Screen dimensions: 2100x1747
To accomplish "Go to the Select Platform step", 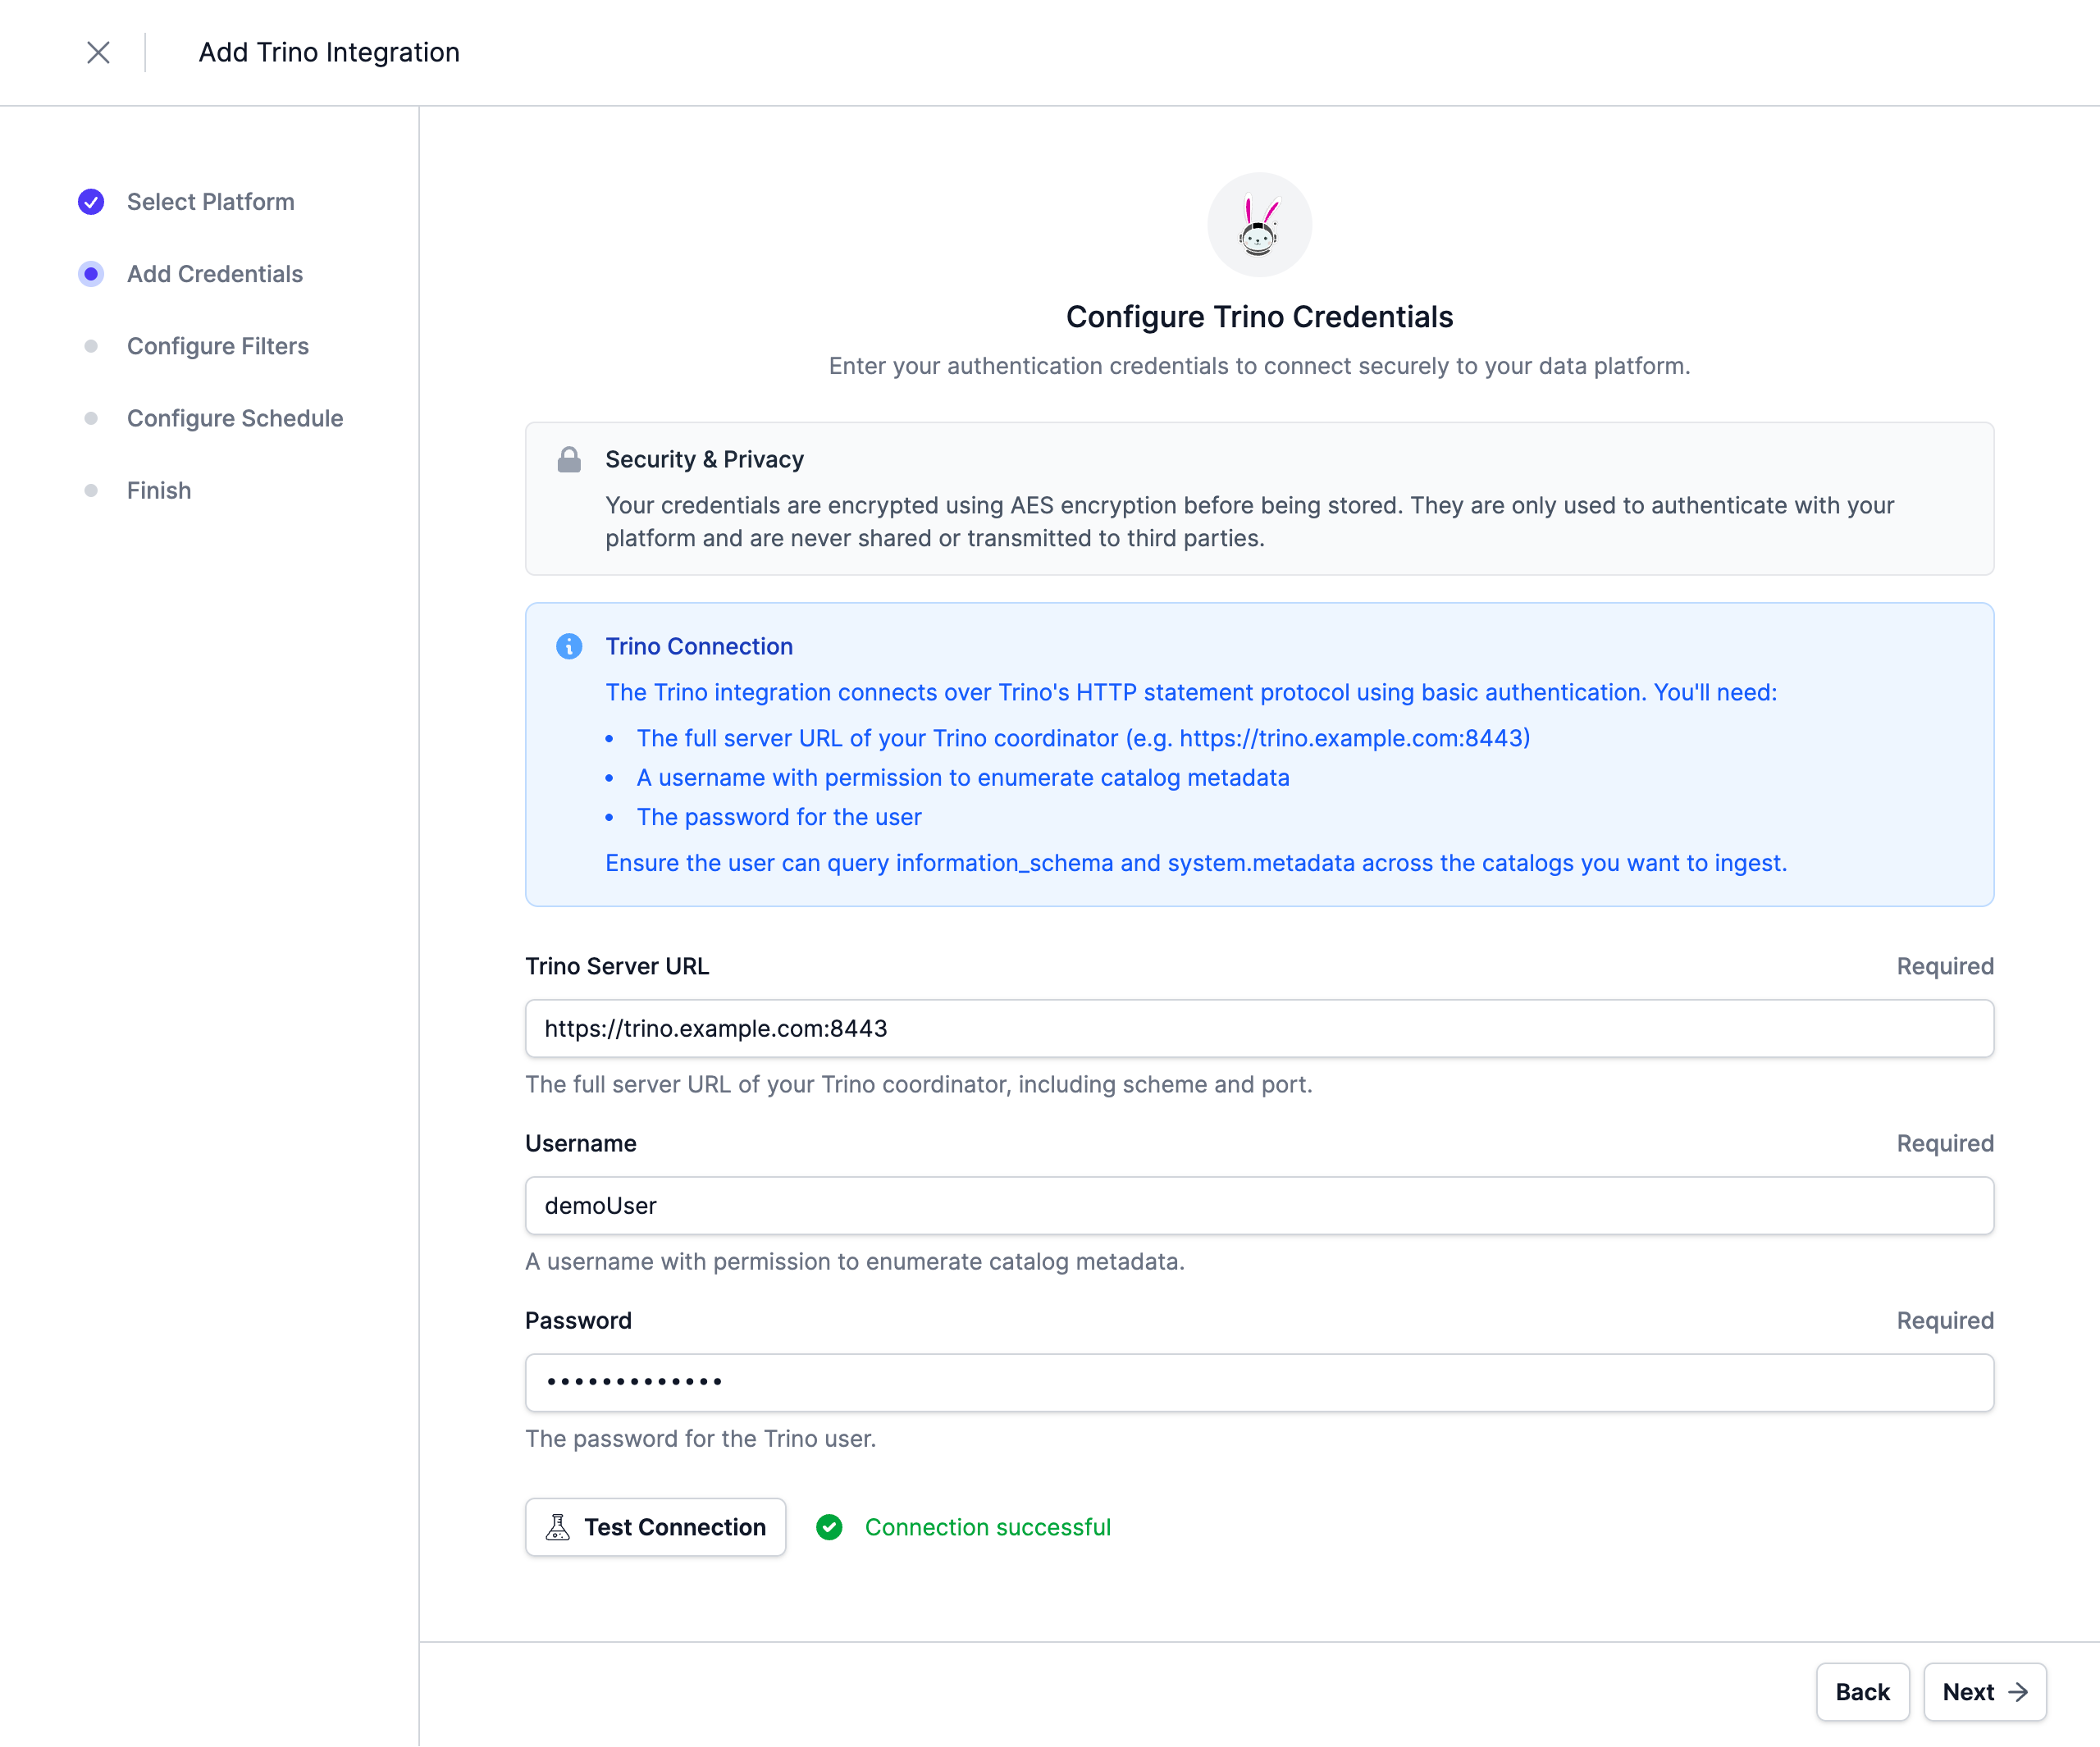I will [x=210, y=202].
